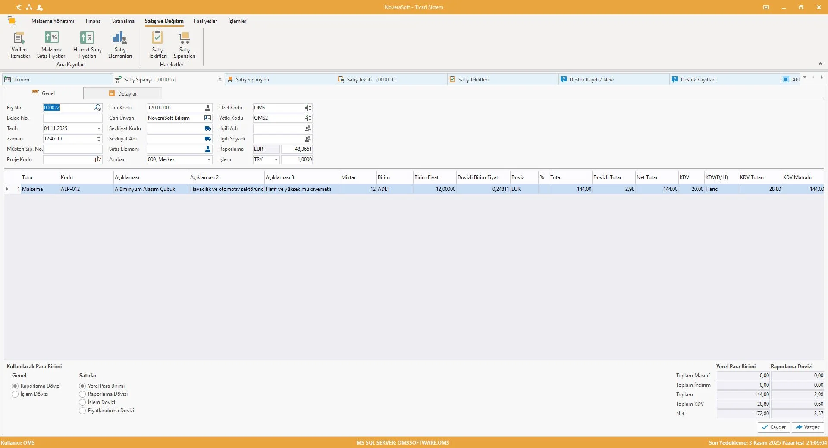Open Hizmet Satış Fiyatları icon
This screenshot has height=448, width=828.
pyautogui.click(x=87, y=45)
